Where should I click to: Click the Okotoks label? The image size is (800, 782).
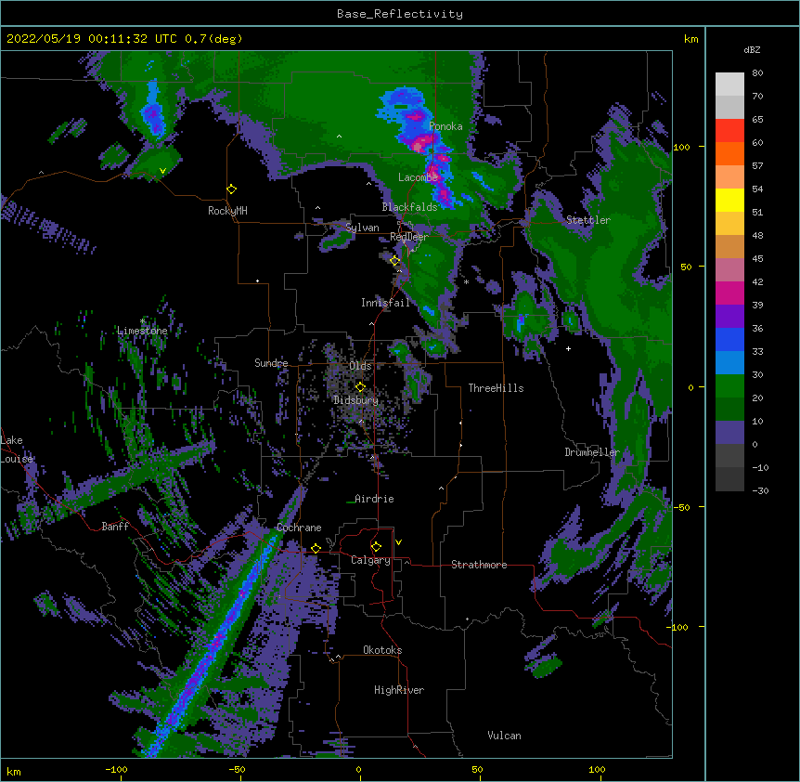[x=382, y=650]
